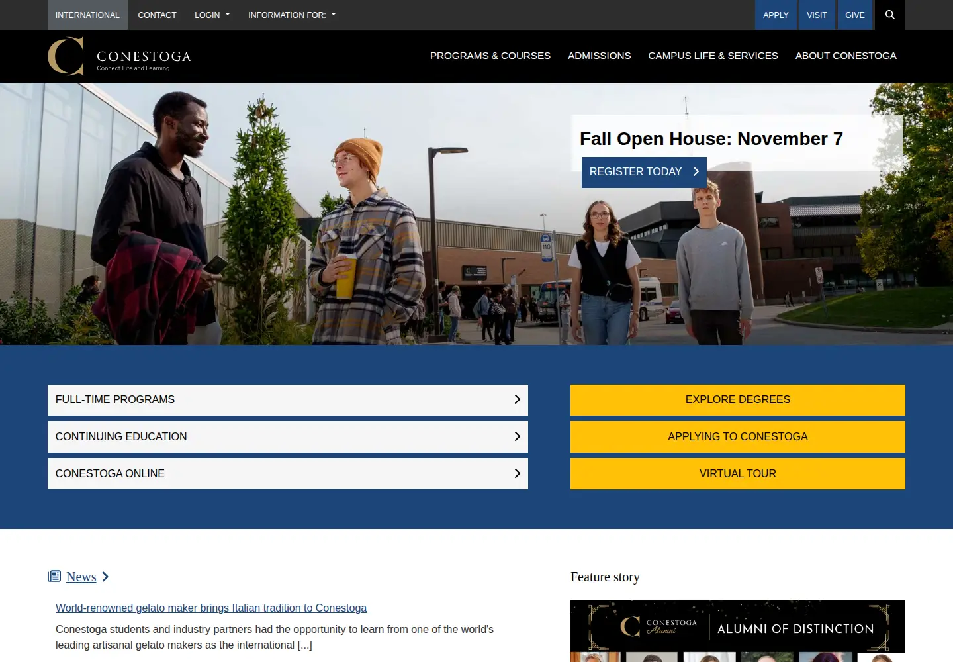
Task: Open the gelato maker news article
Action: tap(211, 608)
